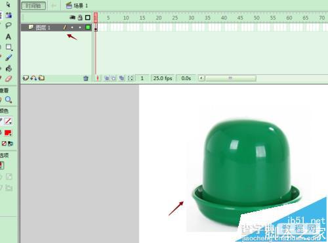Select the arrow Selection tool
The width and height of the screenshot is (328, 243).
(8, 5)
